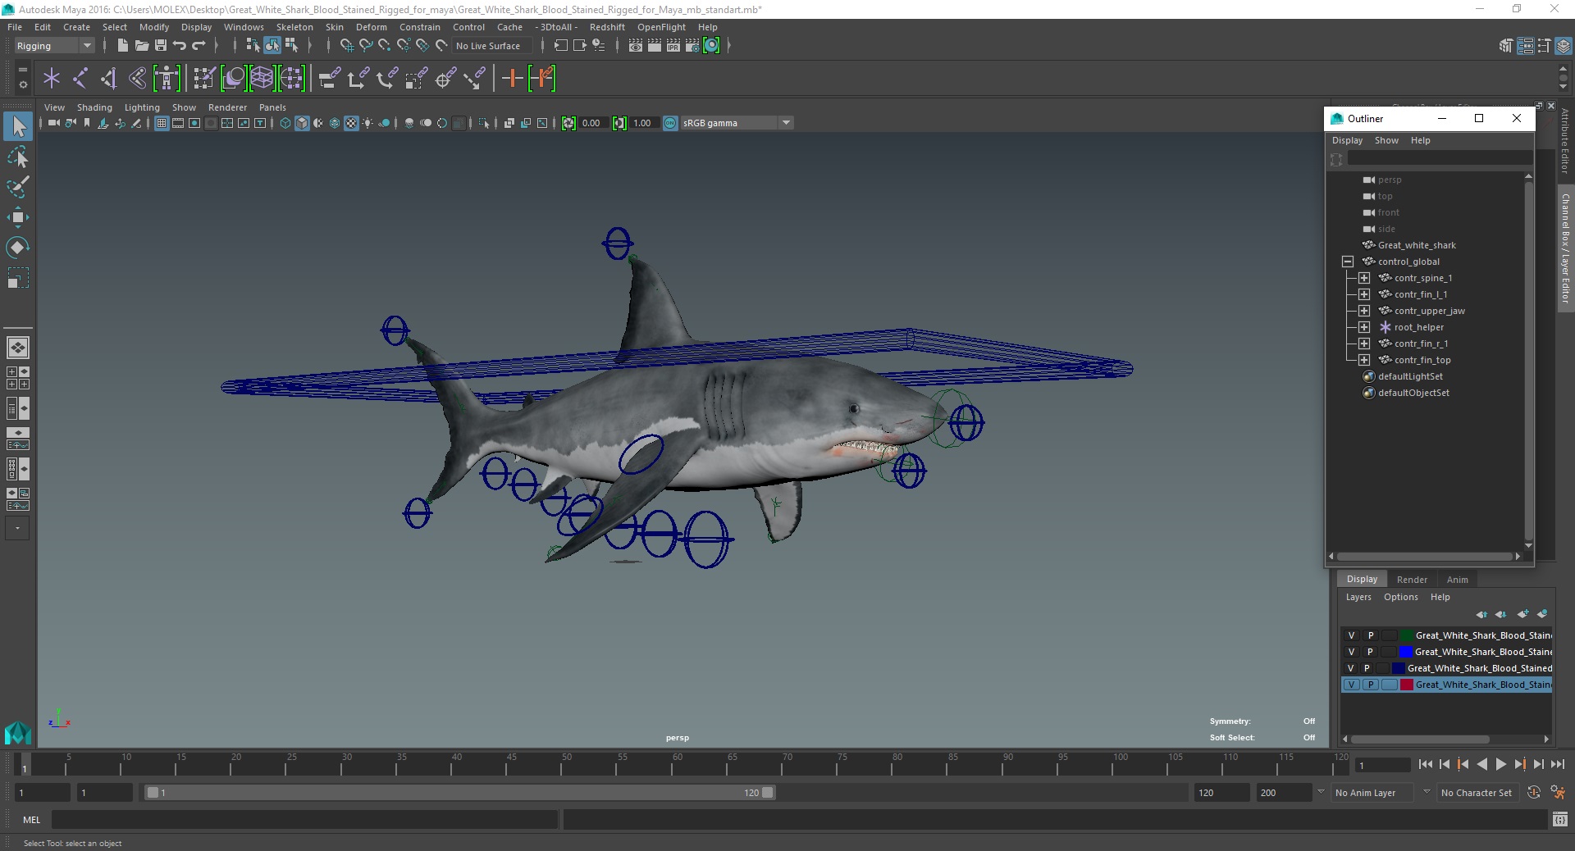Toggle textured display icon in viewport

tap(351, 123)
